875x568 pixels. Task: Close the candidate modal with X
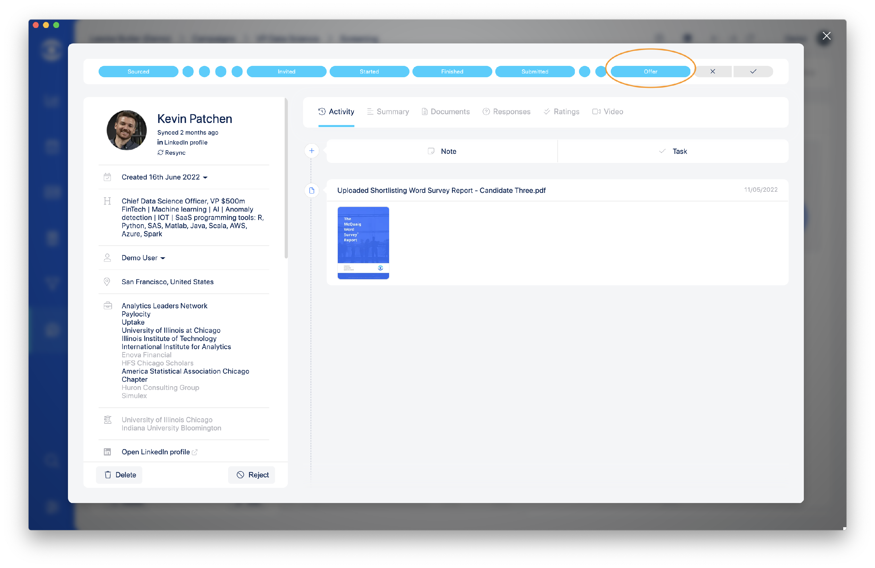(x=826, y=36)
